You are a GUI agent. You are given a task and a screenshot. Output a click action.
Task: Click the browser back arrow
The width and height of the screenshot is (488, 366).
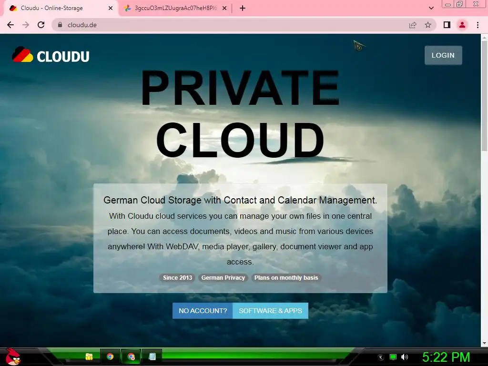(10, 25)
